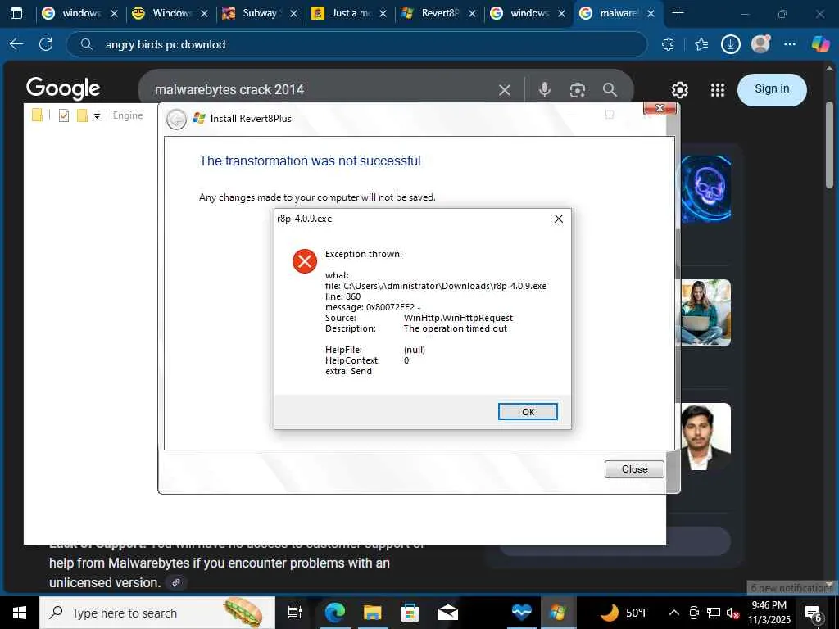This screenshot has width=839, height=629.
Task: Click the taskbar 'Type here to search' box
Action: [157, 613]
